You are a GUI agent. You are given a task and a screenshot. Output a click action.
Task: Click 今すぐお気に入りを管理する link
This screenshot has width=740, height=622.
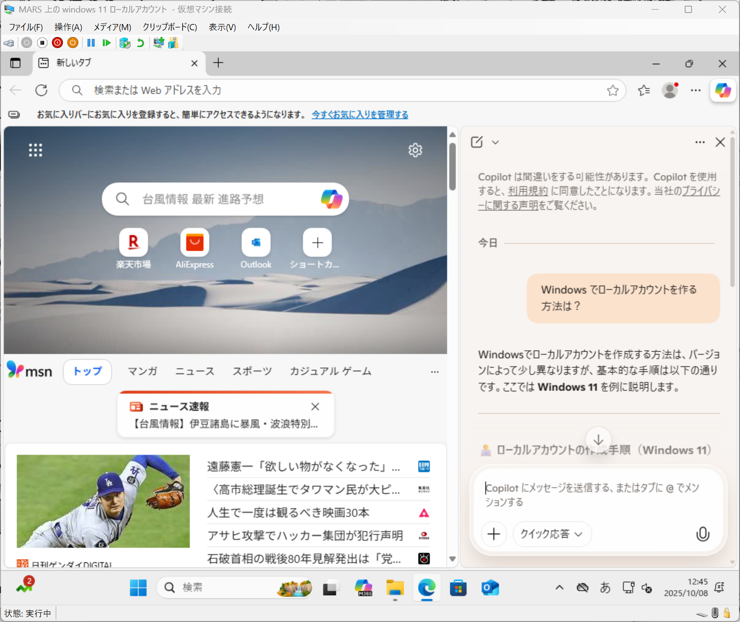360,114
